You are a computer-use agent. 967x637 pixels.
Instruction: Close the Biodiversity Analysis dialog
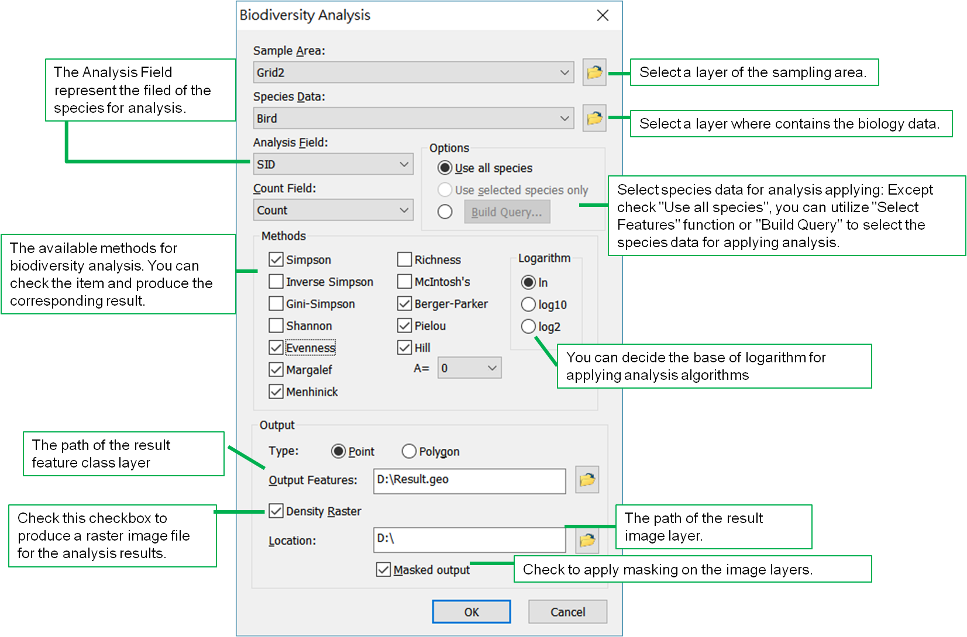[603, 16]
